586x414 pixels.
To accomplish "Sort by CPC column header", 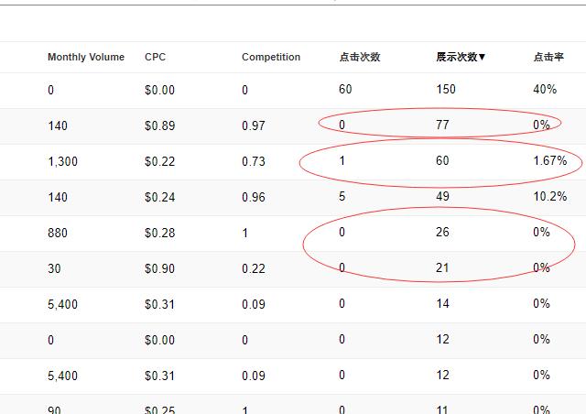I will click(x=155, y=57).
